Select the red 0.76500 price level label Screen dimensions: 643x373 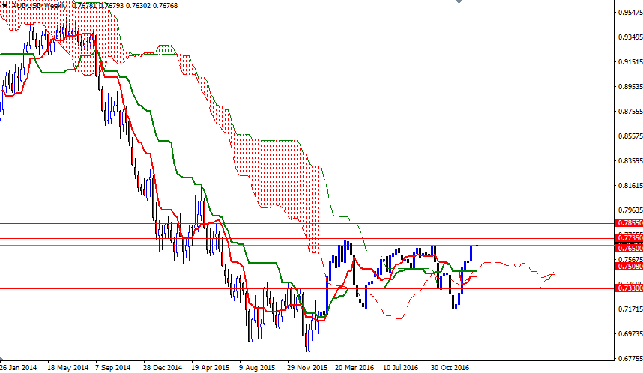pyautogui.click(x=629, y=249)
